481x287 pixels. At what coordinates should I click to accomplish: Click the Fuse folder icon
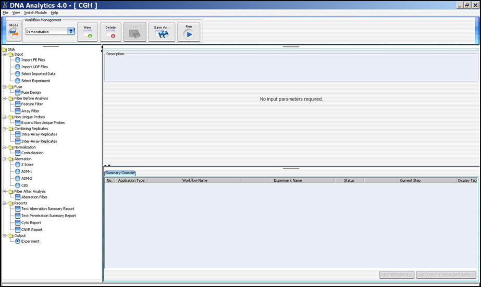pyautogui.click(x=11, y=87)
